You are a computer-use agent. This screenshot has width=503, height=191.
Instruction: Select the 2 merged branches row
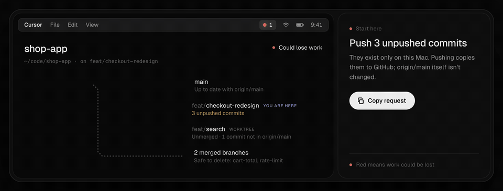click(238, 156)
